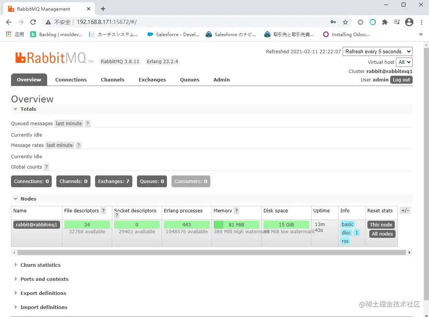Click the insecure site warning triangle icon
429x317 pixels.
click(48, 22)
